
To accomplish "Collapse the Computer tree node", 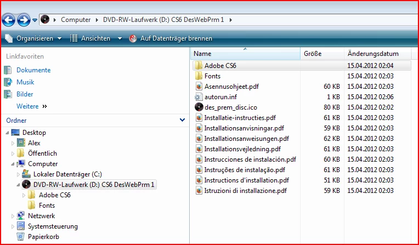I will [x=13, y=164].
